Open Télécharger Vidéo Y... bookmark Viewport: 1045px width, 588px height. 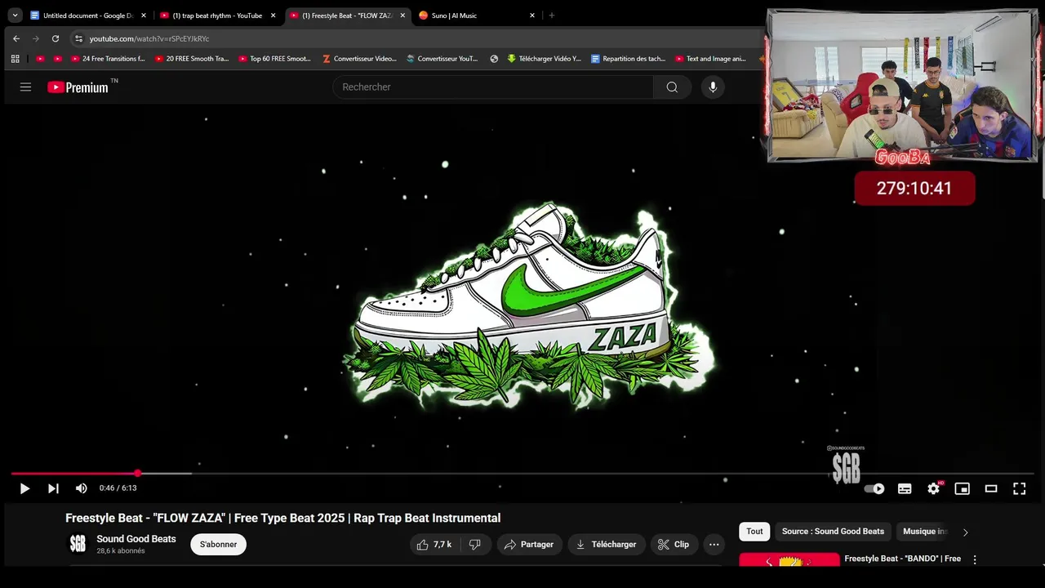pos(544,59)
